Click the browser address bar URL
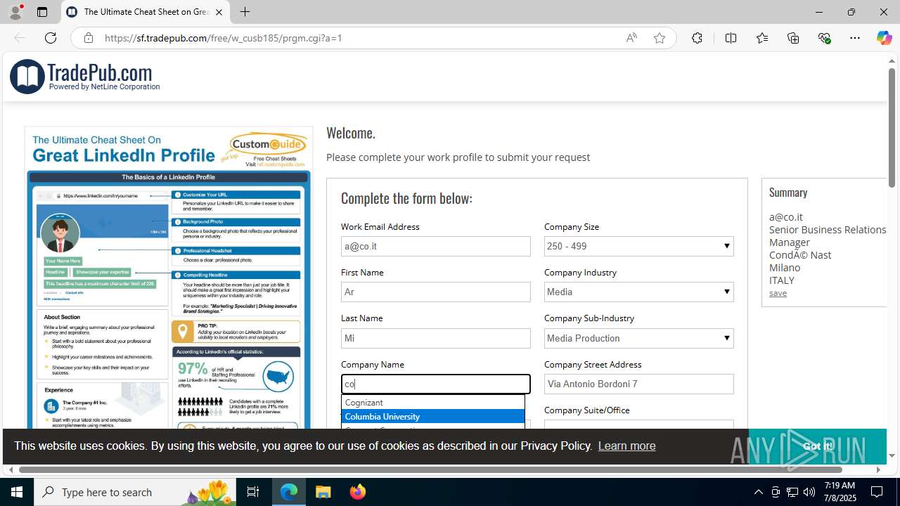Viewport: 900px width, 506px height. tap(224, 38)
